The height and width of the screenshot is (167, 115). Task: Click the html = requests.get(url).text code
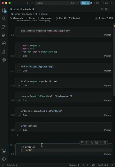[x=39, y=81]
